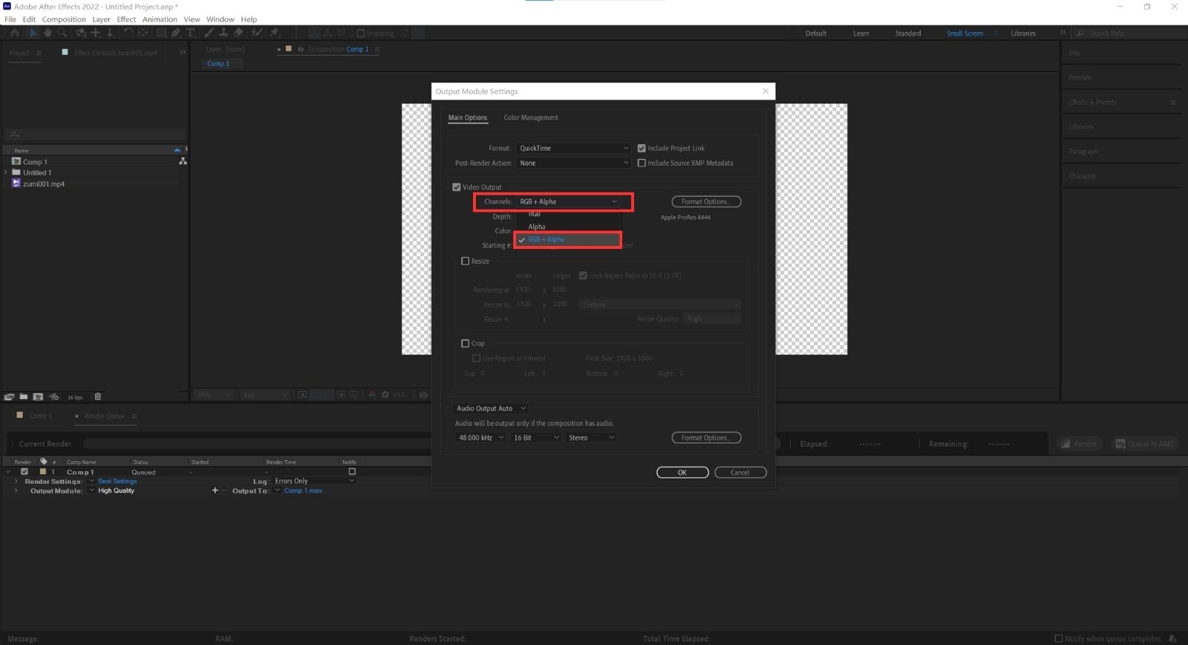Select the Hand tool in toolbar
The width and height of the screenshot is (1188, 645).
(48, 33)
